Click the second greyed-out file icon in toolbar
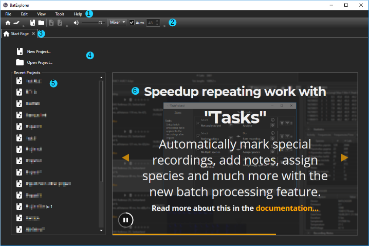Screen dimensions: 369x246 click(x=60, y=23)
